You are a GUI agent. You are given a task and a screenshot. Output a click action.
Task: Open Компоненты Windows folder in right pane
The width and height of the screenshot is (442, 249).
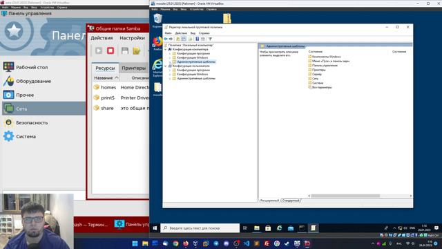pyautogui.click(x=325, y=57)
